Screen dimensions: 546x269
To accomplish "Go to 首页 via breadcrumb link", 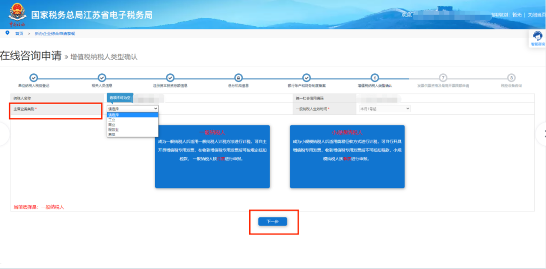I will point(19,33).
